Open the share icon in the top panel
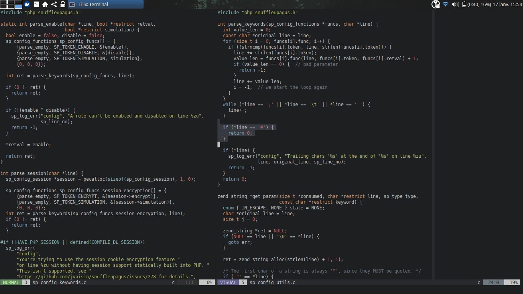523x294 pixels. click(x=54, y=4)
